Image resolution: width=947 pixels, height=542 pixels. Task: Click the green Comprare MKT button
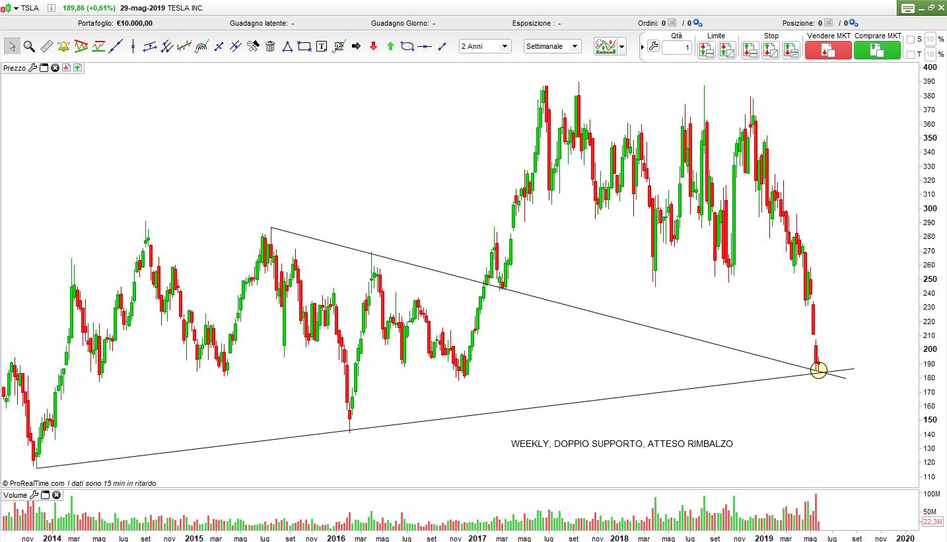(x=877, y=50)
